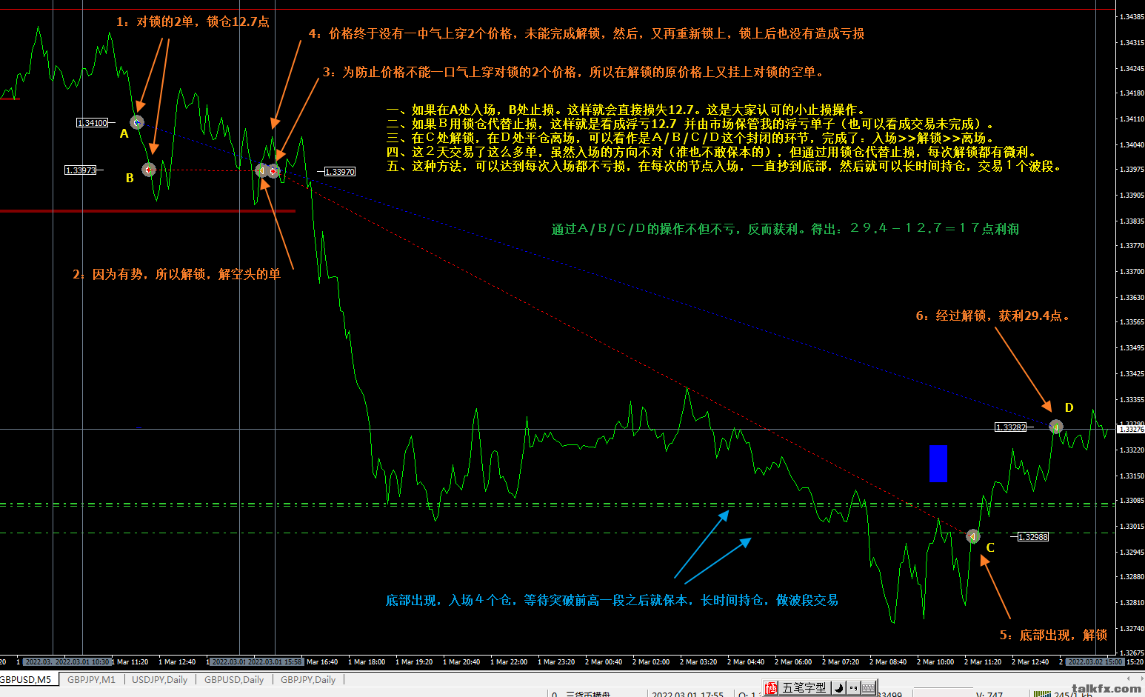Select the trade marker at point D
The height and width of the screenshot is (697, 1145).
point(1056,427)
